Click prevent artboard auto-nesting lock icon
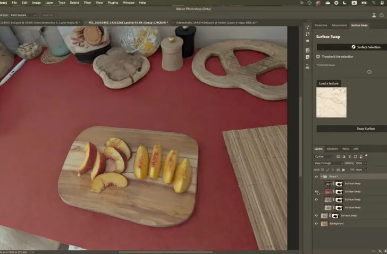 (338, 170)
